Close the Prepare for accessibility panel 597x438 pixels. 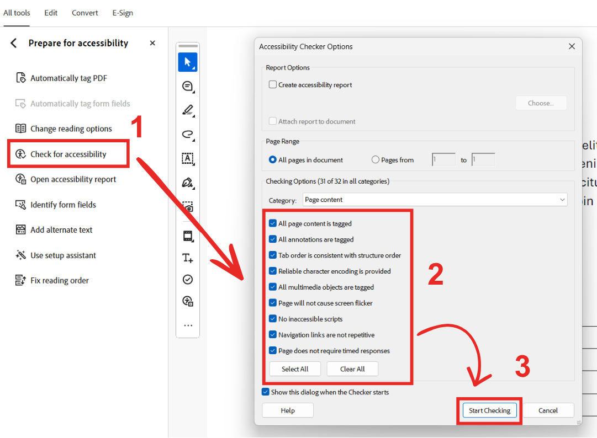click(152, 43)
